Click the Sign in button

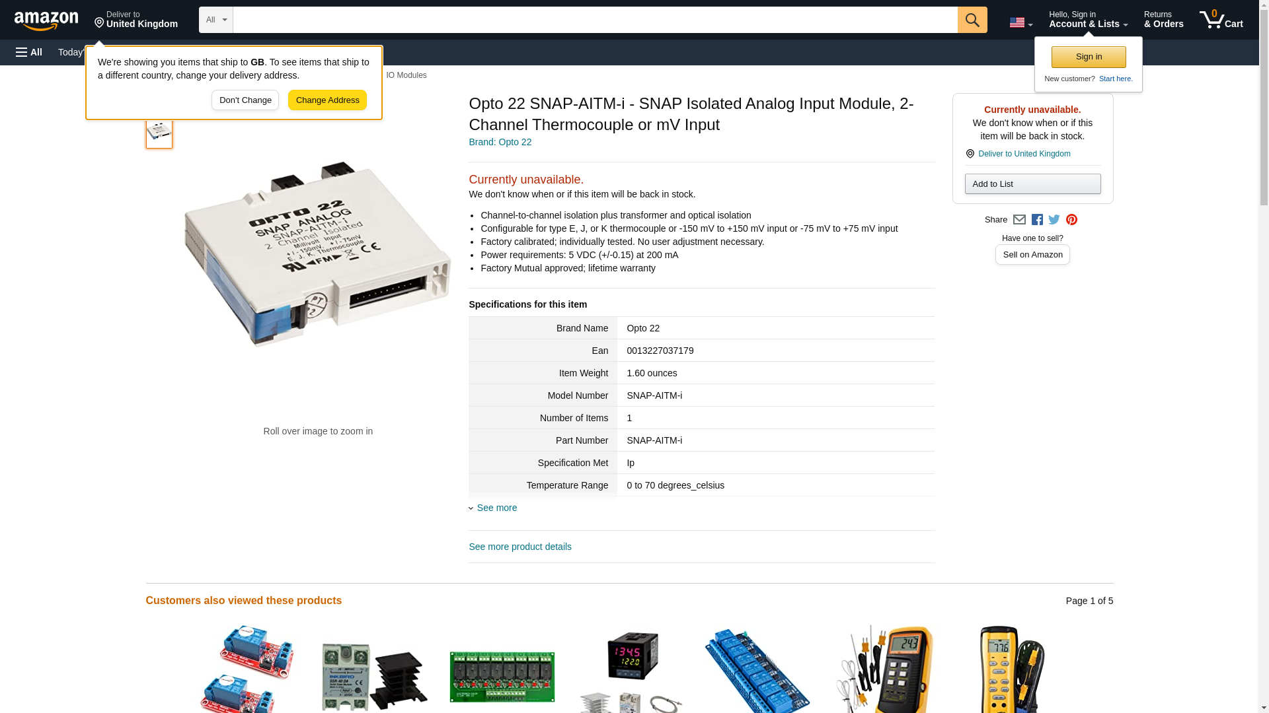[x=1088, y=57]
